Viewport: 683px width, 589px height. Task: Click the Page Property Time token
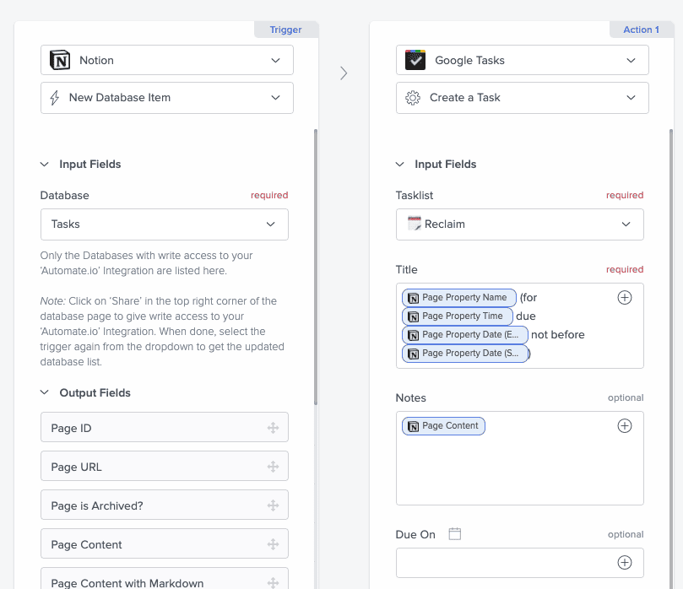click(x=458, y=316)
